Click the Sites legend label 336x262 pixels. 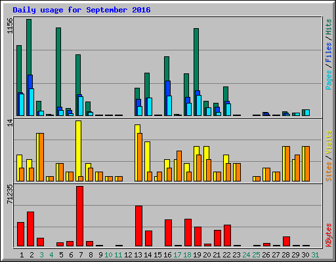(x=329, y=172)
